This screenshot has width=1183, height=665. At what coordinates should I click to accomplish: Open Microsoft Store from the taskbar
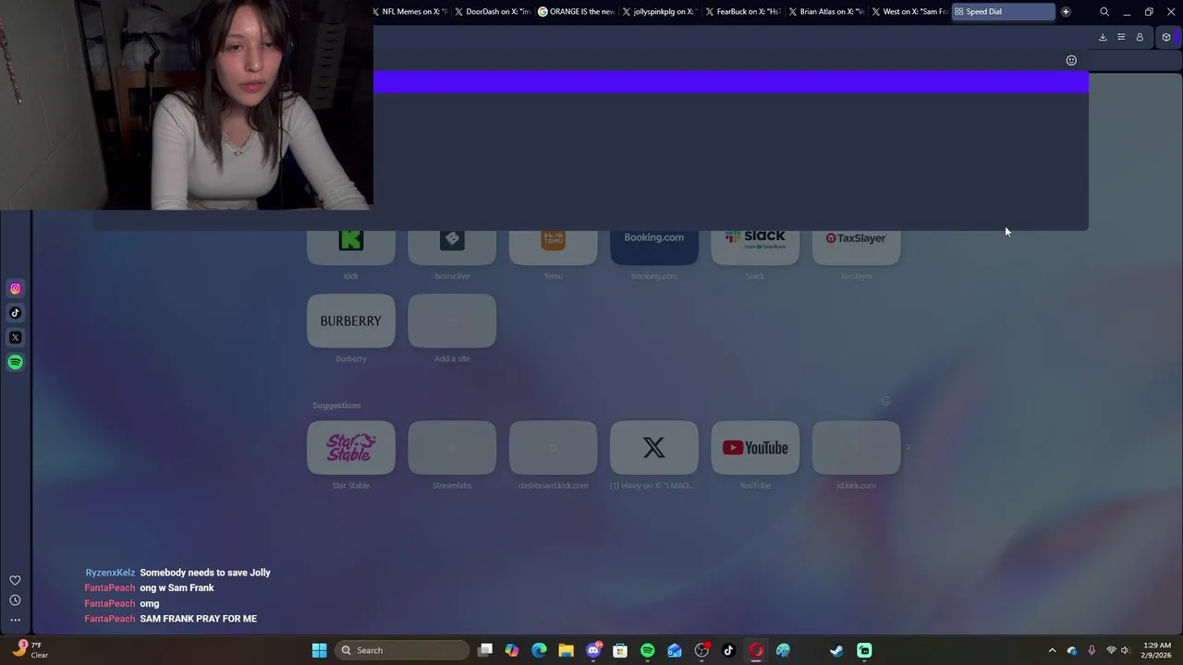(620, 650)
